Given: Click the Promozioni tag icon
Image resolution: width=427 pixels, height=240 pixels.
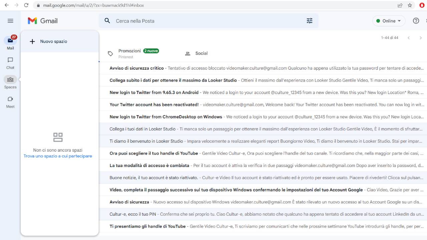Looking at the screenshot, I should [x=110, y=54].
